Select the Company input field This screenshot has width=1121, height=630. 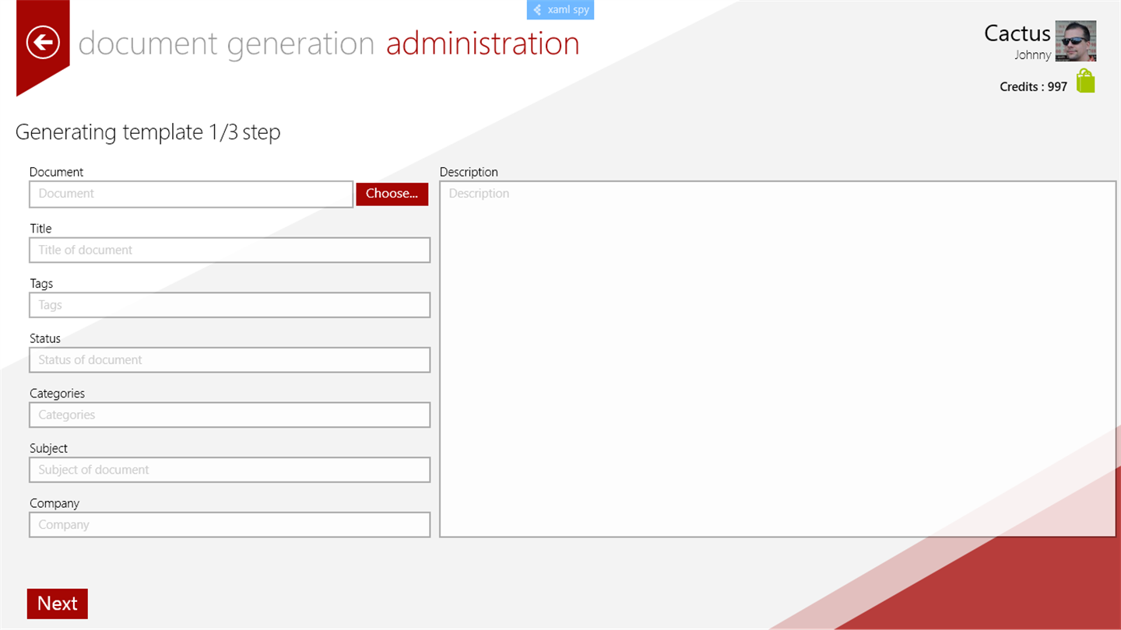(230, 524)
